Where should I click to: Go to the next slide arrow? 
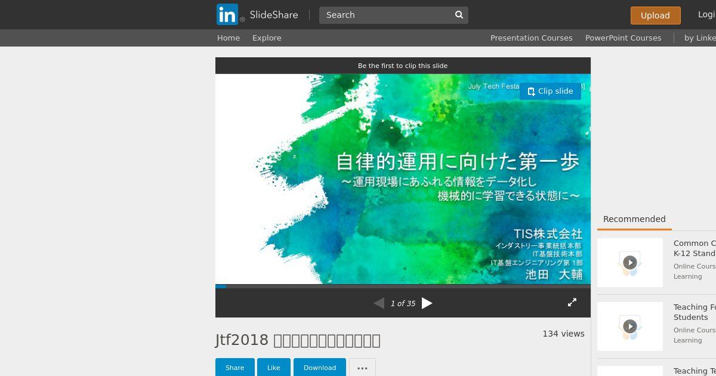[x=427, y=303]
